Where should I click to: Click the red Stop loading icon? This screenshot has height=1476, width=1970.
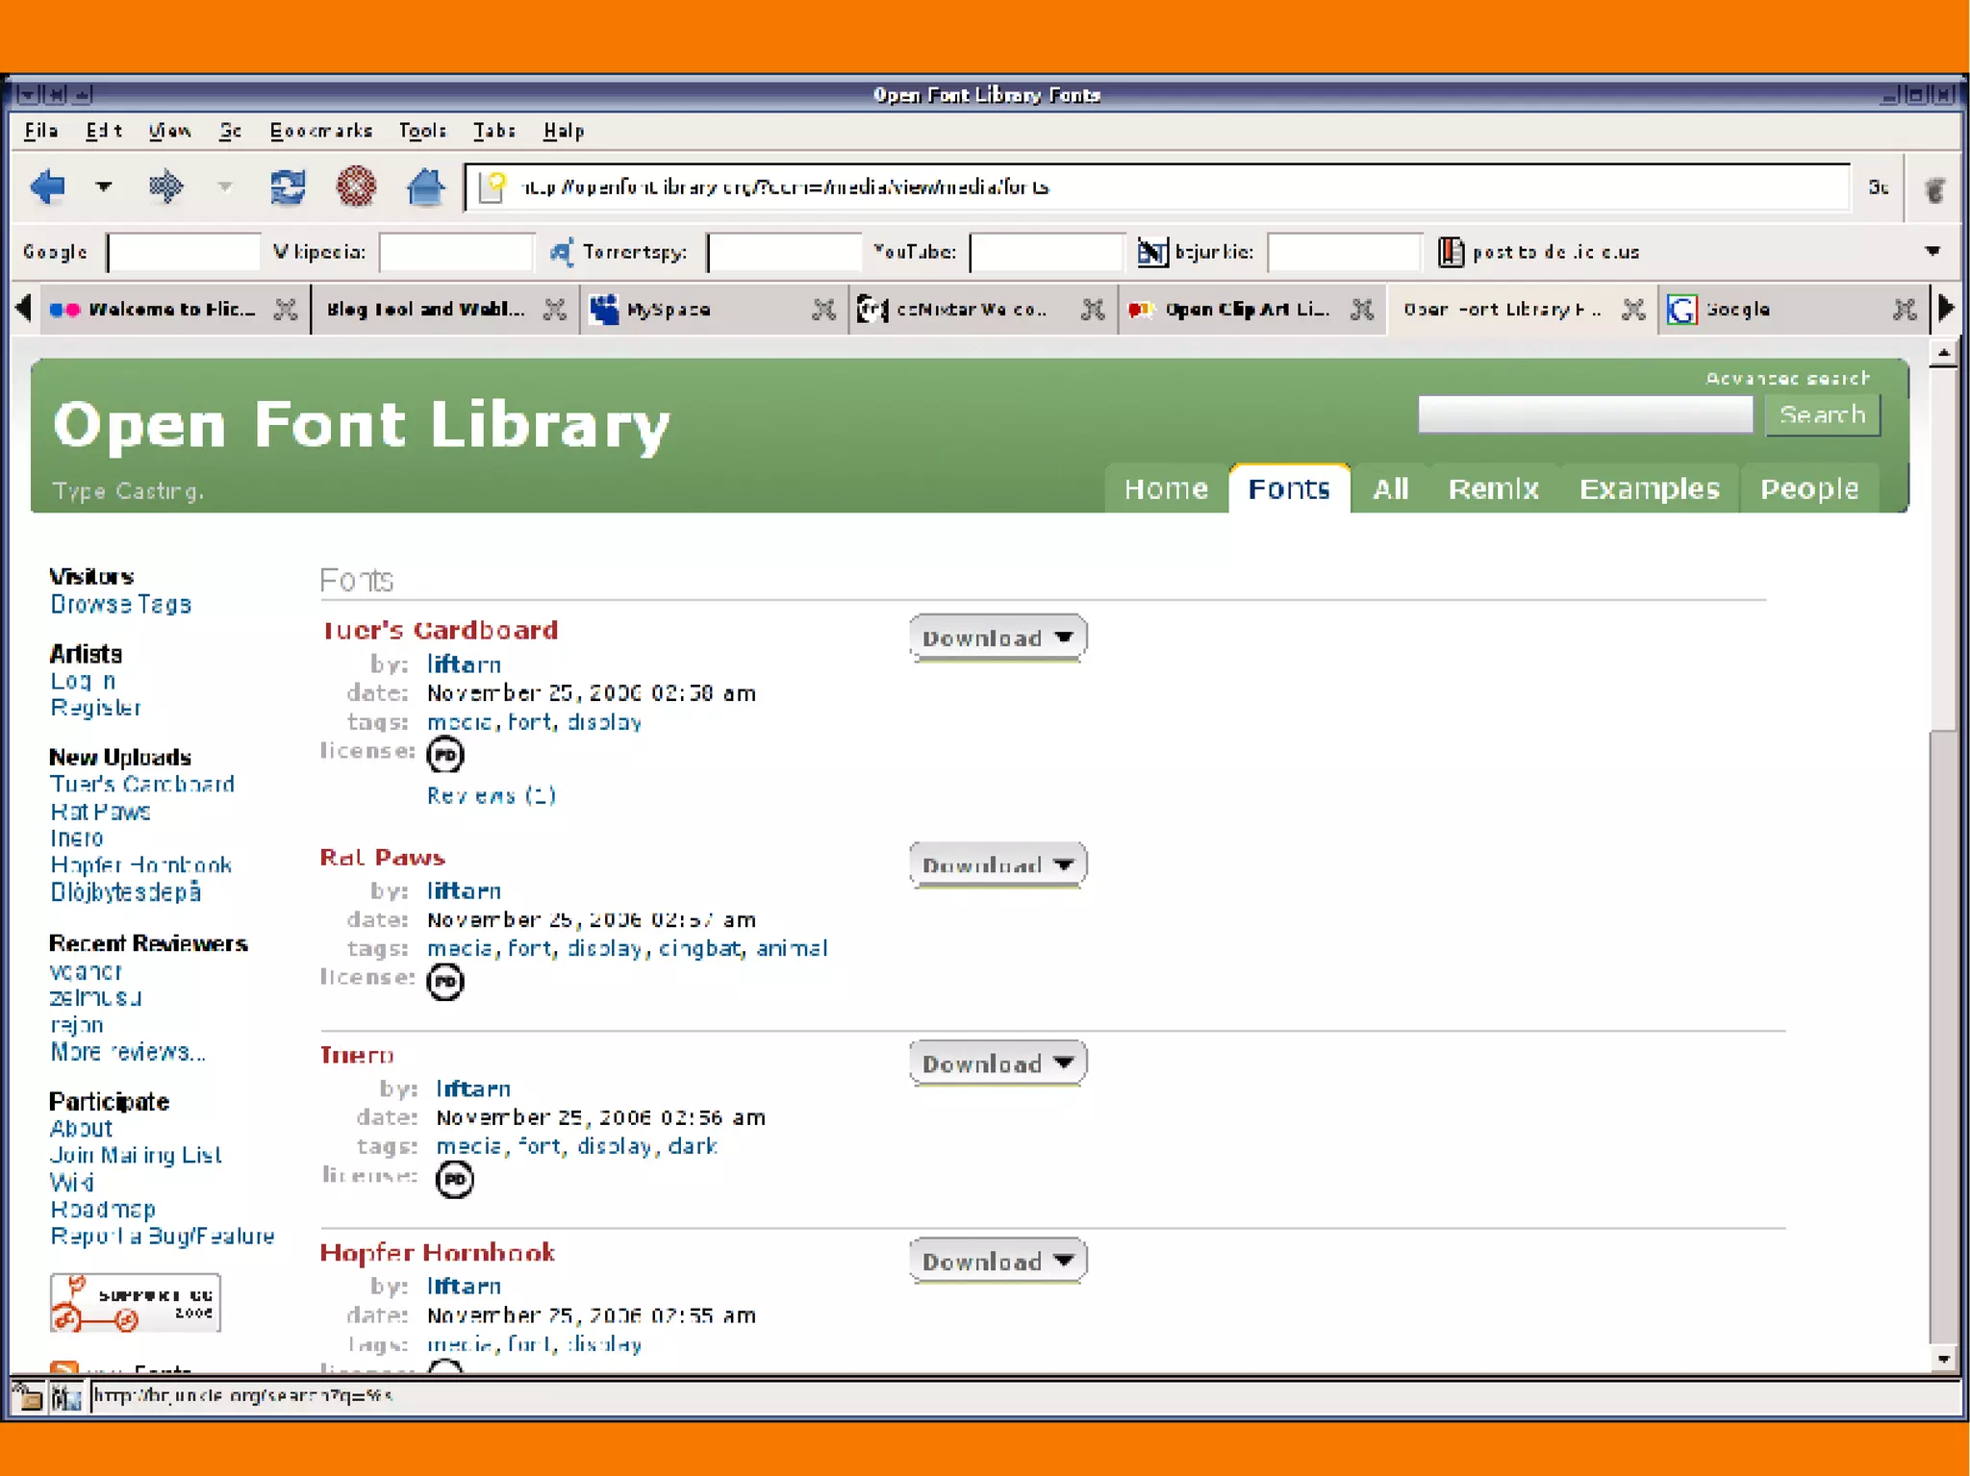[x=356, y=186]
